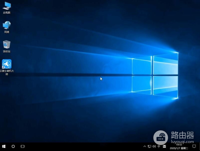Select the 此电脑 desktop icon
The height and width of the screenshot is (151, 200).
(7, 8)
